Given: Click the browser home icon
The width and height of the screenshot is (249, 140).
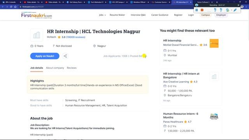Looking at the screenshot, I should tap(15, 7).
